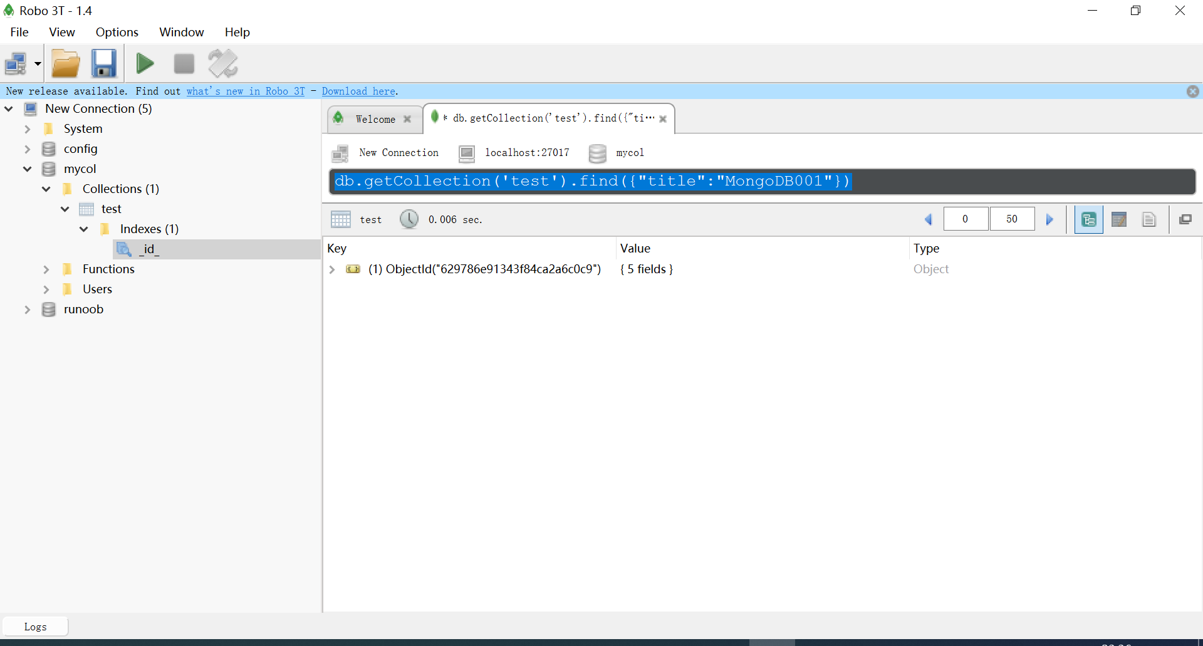Click the Key column header

point(469,248)
